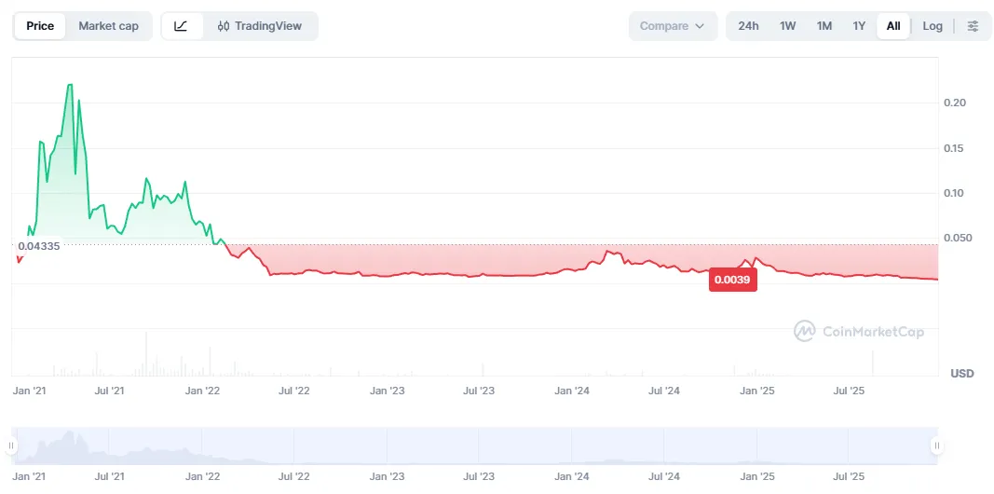This screenshot has width=994, height=494.
Task: Click the mini overview chart below
Action: point(474,446)
